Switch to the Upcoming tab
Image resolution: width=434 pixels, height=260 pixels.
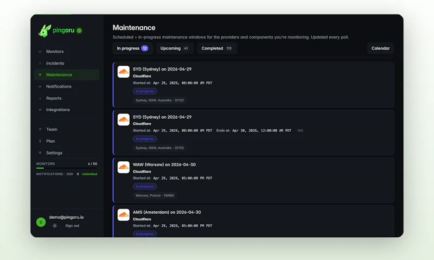pos(175,48)
